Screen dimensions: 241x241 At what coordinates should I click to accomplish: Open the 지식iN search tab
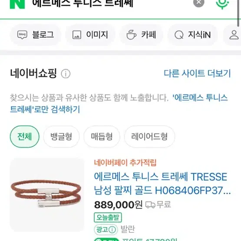tap(193, 35)
